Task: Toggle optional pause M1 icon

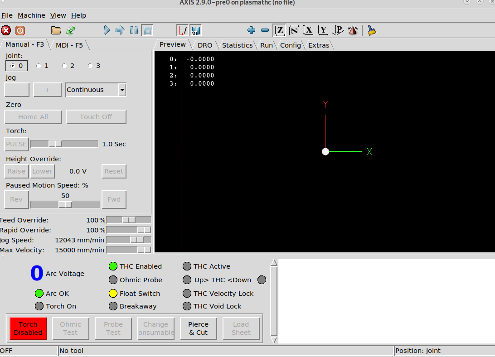Action: click(196, 31)
